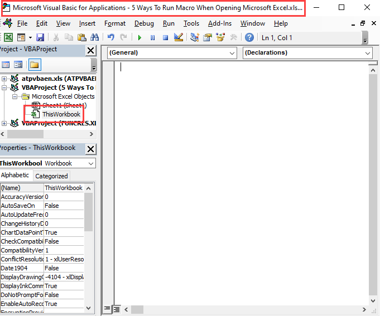The image size is (380, 316).
Task: Select the Date1904 property row
Action: click(42, 268)
